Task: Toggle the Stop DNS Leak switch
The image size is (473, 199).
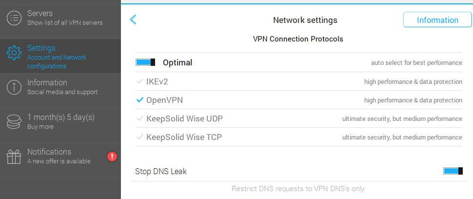Action: tap(453, 171)
